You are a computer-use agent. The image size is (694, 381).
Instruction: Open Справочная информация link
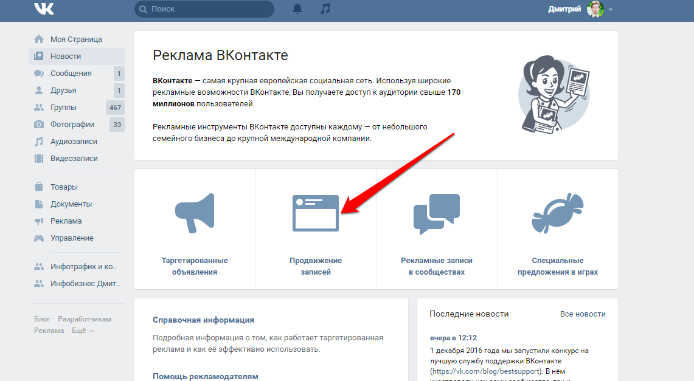point(204,320)
